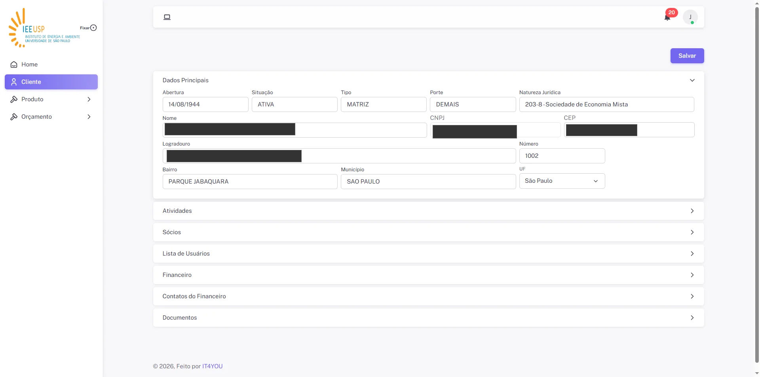Click the Produto hammer icon in sidebar
Image resolution: width=760 pixels, height=377 pixels.
point(14,99)
